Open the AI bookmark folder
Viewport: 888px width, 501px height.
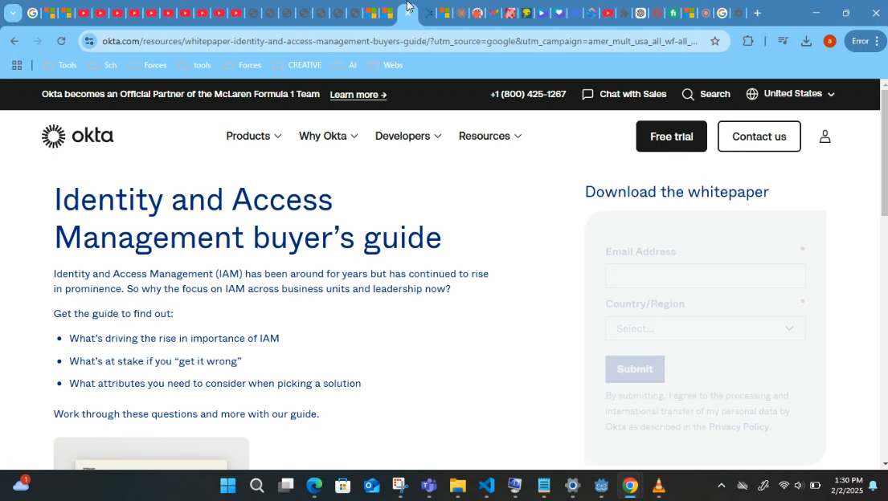pos(345,66)
